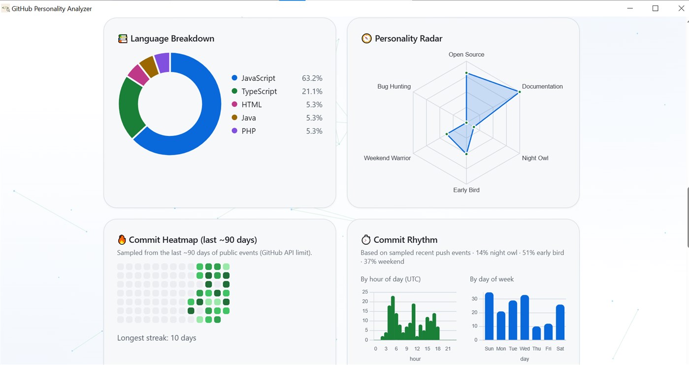This screenshot has height=365, width=689.
Task: Click the 63.2% JavaScript percentage
Action: [312, 78]
